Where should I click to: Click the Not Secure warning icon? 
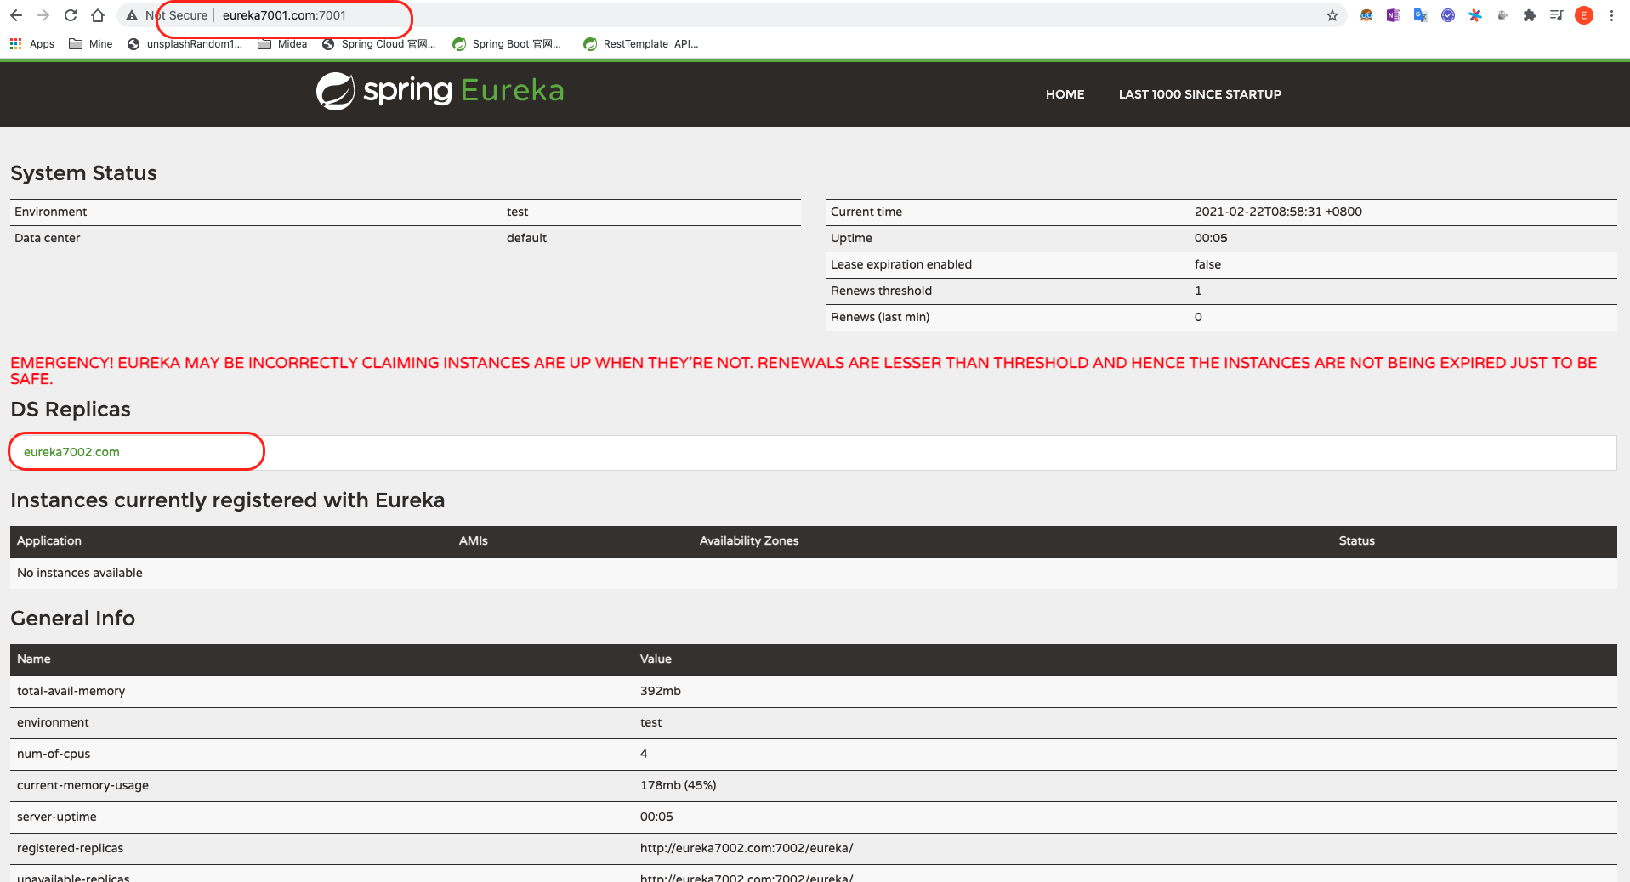coord(132,15)
